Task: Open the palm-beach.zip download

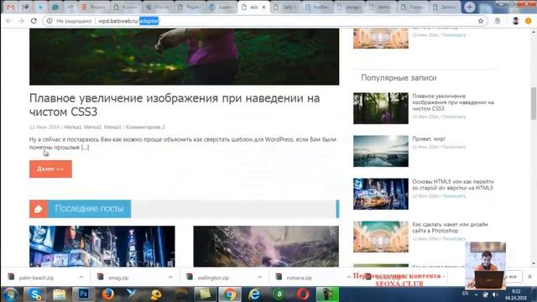Action: (x=36, y=278)
